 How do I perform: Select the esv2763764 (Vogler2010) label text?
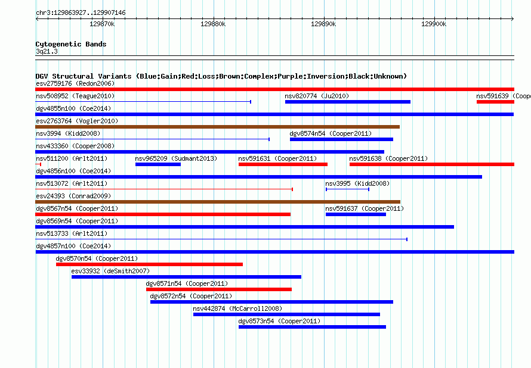click(x=77, y=121)
